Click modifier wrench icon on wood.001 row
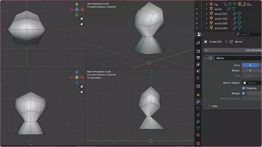Screen dimensions: 262x147 pos(235,14)
